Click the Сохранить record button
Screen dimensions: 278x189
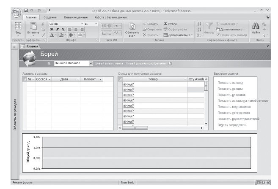[x=152, y=30]
